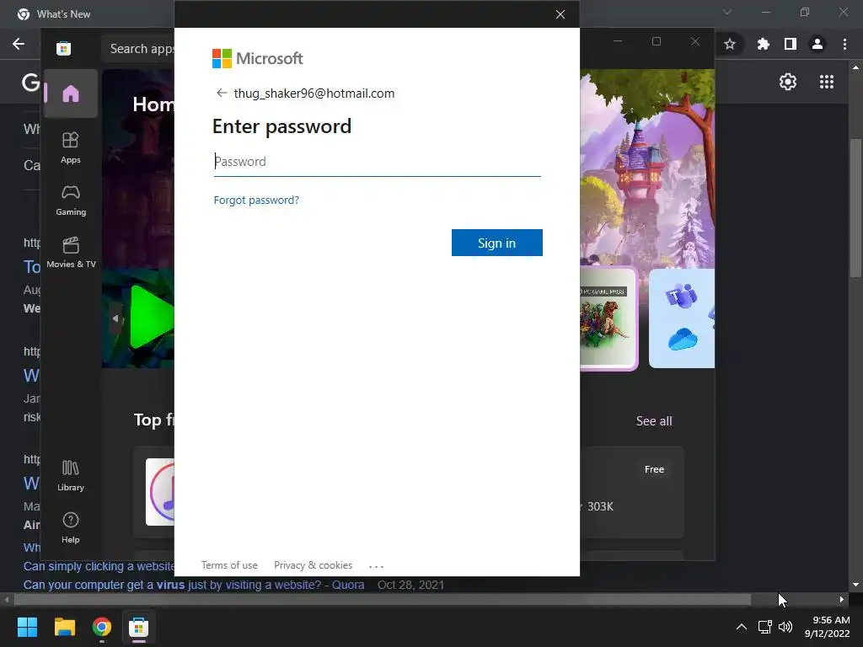Open Google settings gear icon

(x=788, y=82)
